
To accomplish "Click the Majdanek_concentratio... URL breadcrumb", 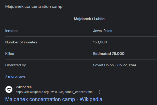I will (x=77, y=92).
